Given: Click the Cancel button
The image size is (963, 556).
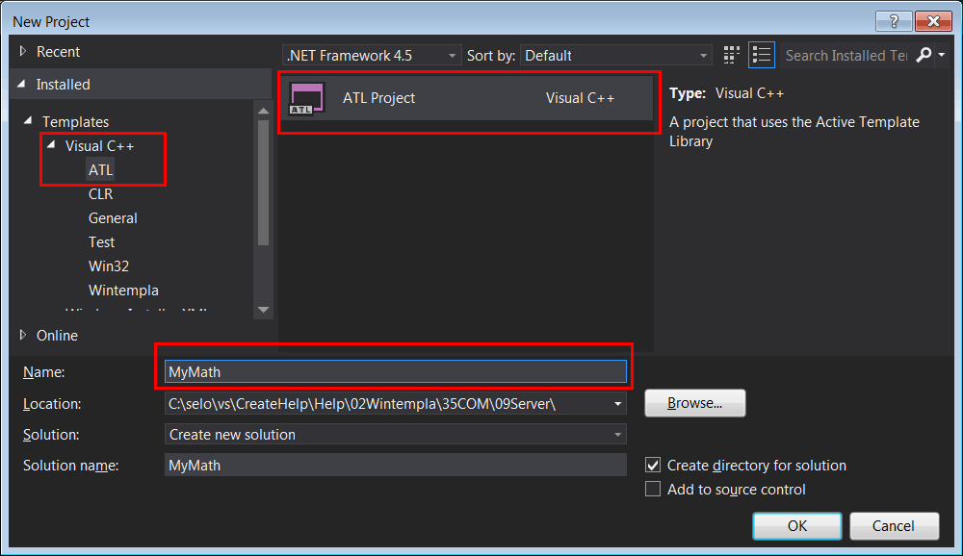Looking at the screenshot, I should click(895, 526).
